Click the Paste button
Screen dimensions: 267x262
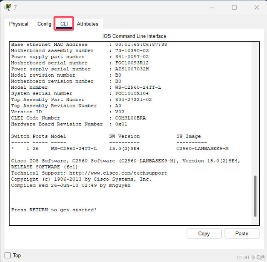[242, 233]
